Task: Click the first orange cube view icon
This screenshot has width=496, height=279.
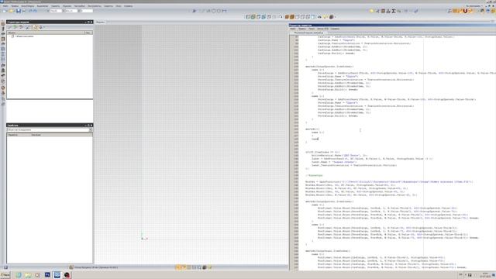Action: [x=287, y=17]
